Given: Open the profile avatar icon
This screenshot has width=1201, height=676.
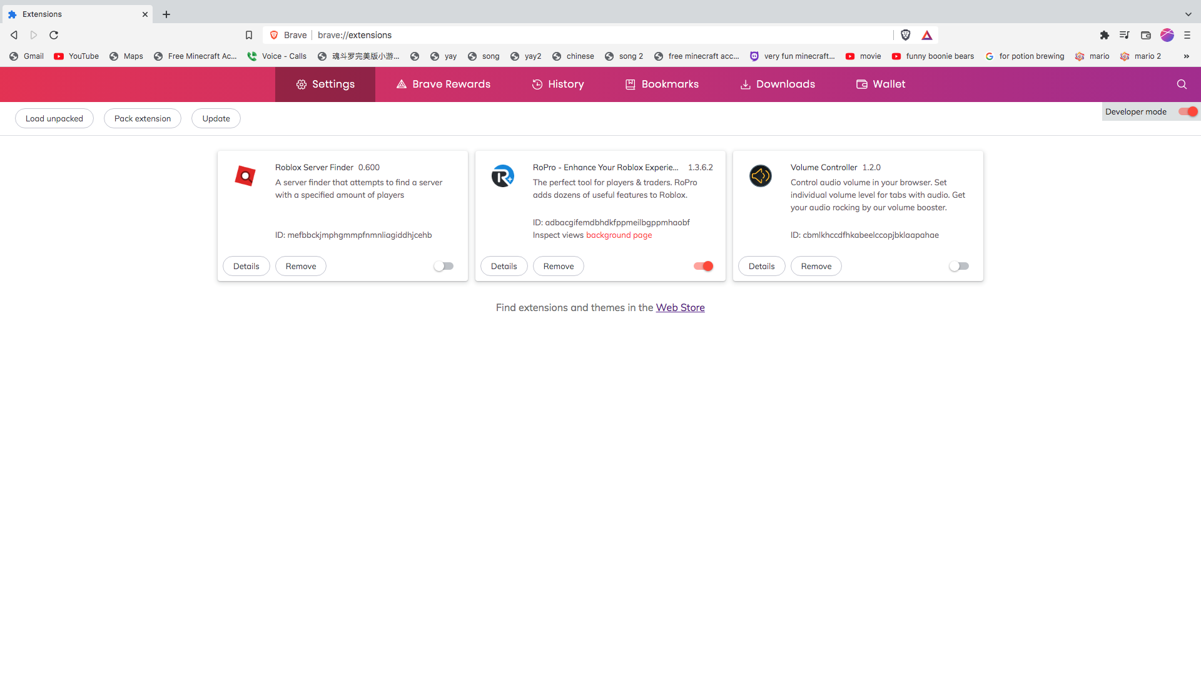Looking at the screenshot, I should tap(1167, 35).
